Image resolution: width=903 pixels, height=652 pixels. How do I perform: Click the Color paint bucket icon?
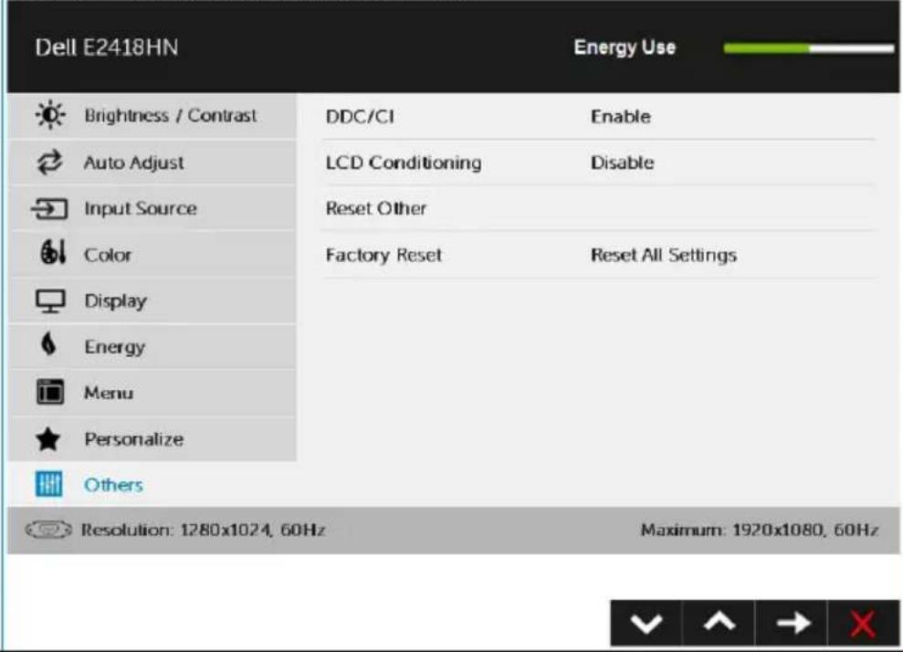point(53,253)
